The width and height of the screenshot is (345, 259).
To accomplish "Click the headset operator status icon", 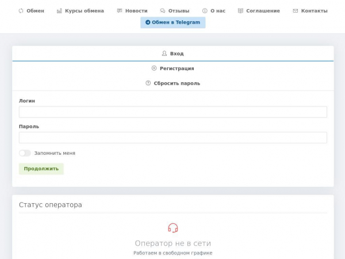I will (172, 228).
